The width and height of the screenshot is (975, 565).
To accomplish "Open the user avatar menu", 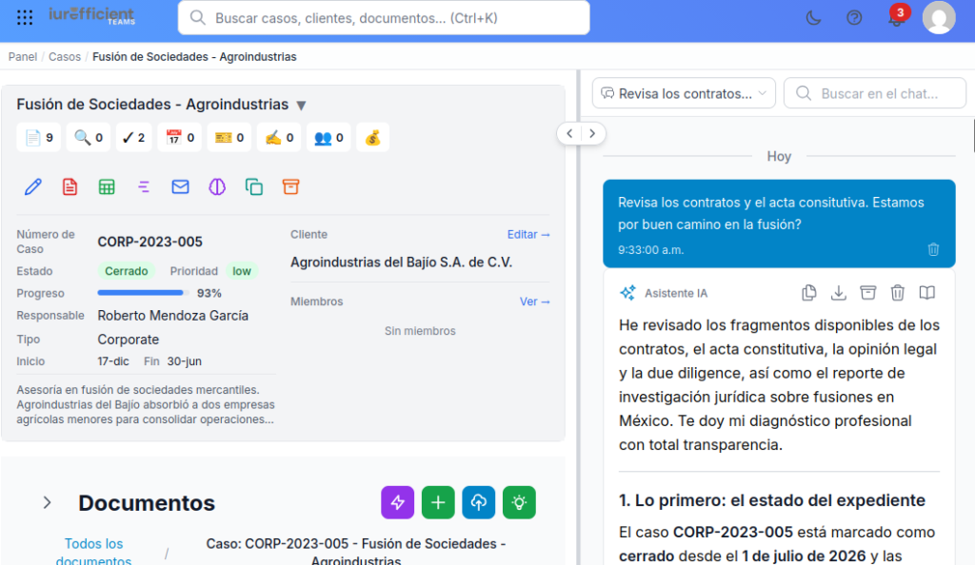I will pos(939,17).
